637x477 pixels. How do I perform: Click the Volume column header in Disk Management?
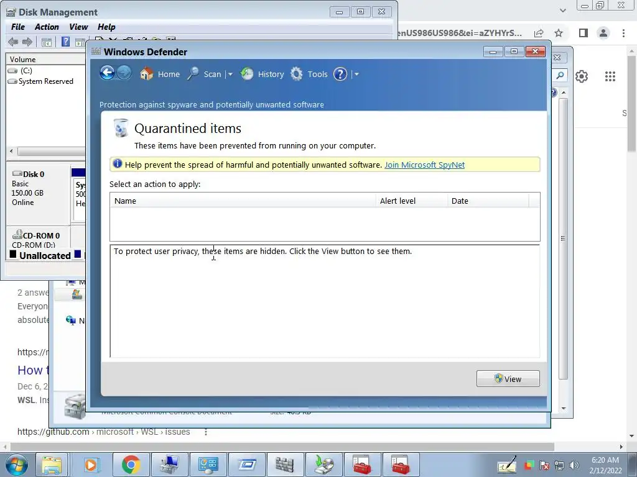45,59
